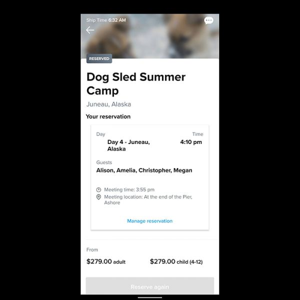Tap the Reserve again button
The height and width of the screenshot is (300, 300).
[x=150, y=287]
